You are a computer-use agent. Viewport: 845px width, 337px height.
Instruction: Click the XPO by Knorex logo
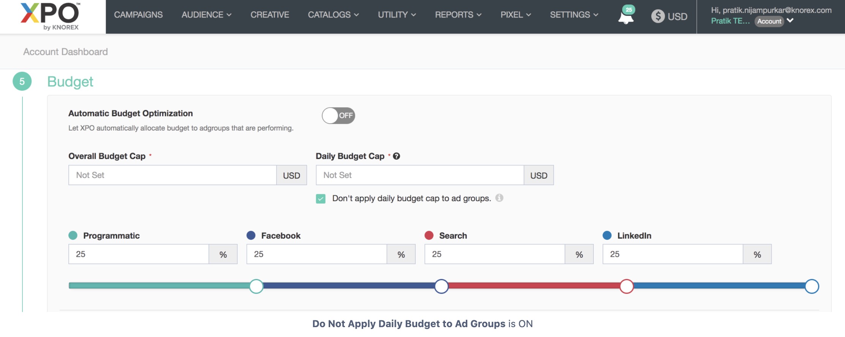(51, 16)
